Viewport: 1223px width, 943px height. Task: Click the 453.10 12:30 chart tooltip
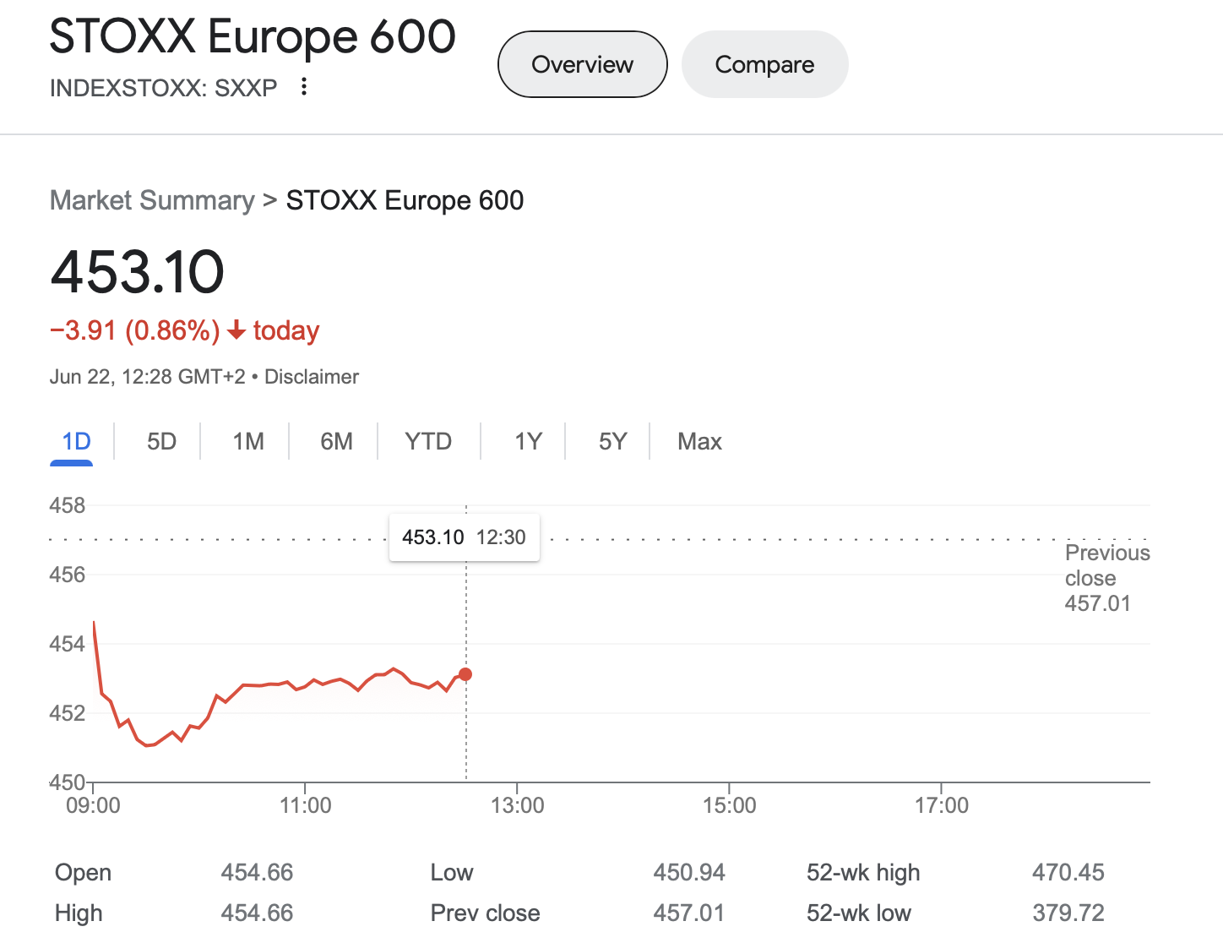[464, 537]
